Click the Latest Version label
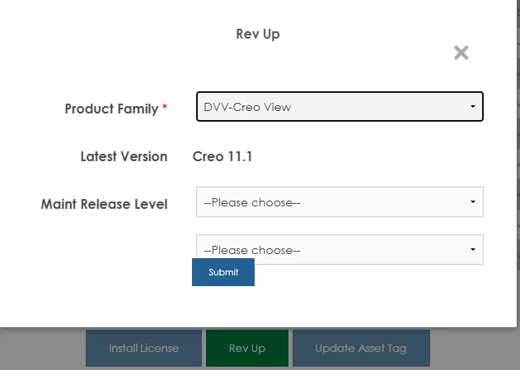 (x=124, y=156)
